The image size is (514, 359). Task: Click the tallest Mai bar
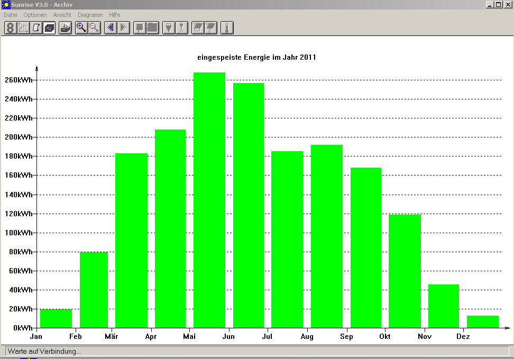click(209, 200)
